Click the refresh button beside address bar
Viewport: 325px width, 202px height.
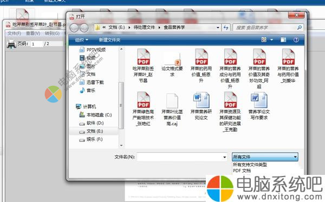pos(226,27)
